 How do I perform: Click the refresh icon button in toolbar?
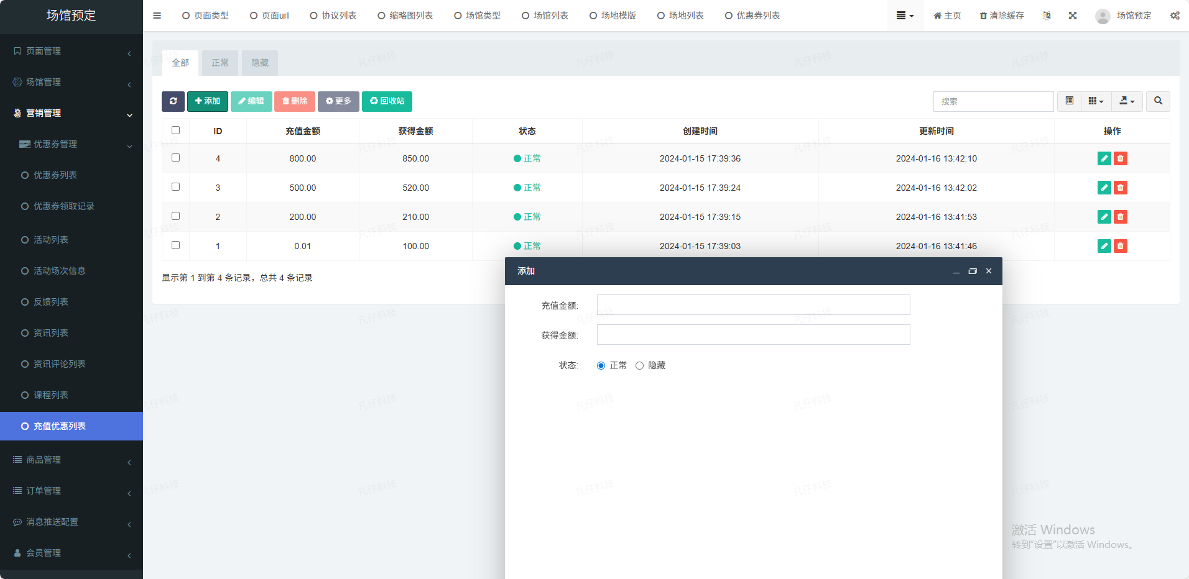coord(173,101)
